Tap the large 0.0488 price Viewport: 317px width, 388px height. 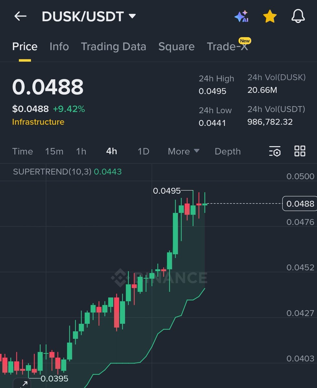point(48,87)
